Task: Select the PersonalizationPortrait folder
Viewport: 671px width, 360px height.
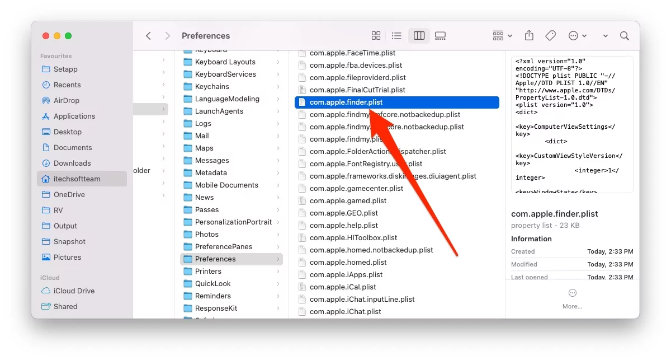Action: (231, 222)
